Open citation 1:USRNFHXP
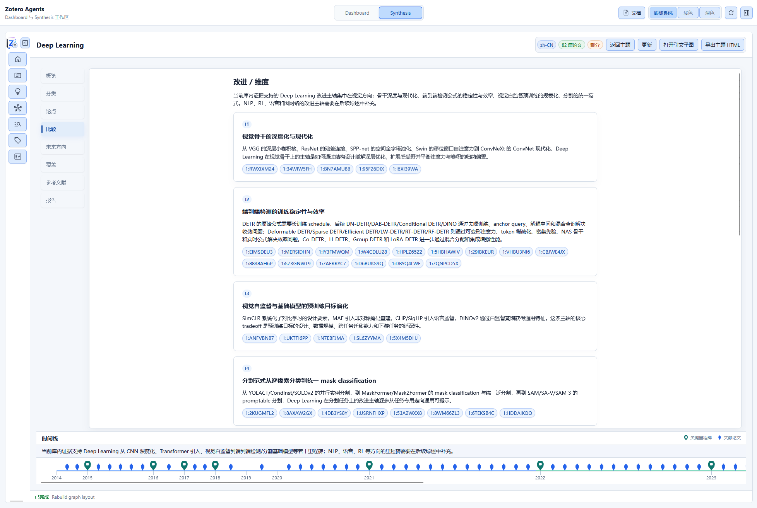Screen dimensions: 757x508 click(x=370, y=413)
